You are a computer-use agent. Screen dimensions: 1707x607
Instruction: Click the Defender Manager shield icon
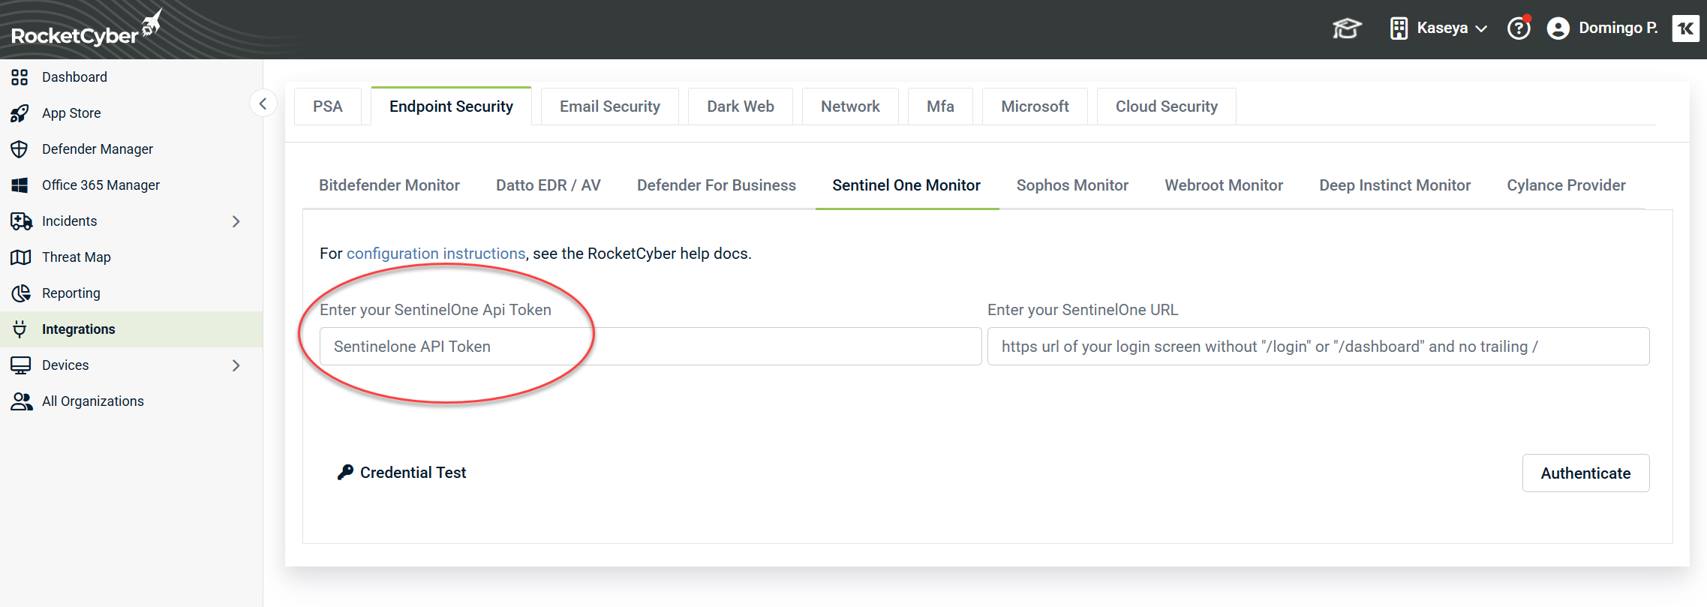tap(20, 149)
